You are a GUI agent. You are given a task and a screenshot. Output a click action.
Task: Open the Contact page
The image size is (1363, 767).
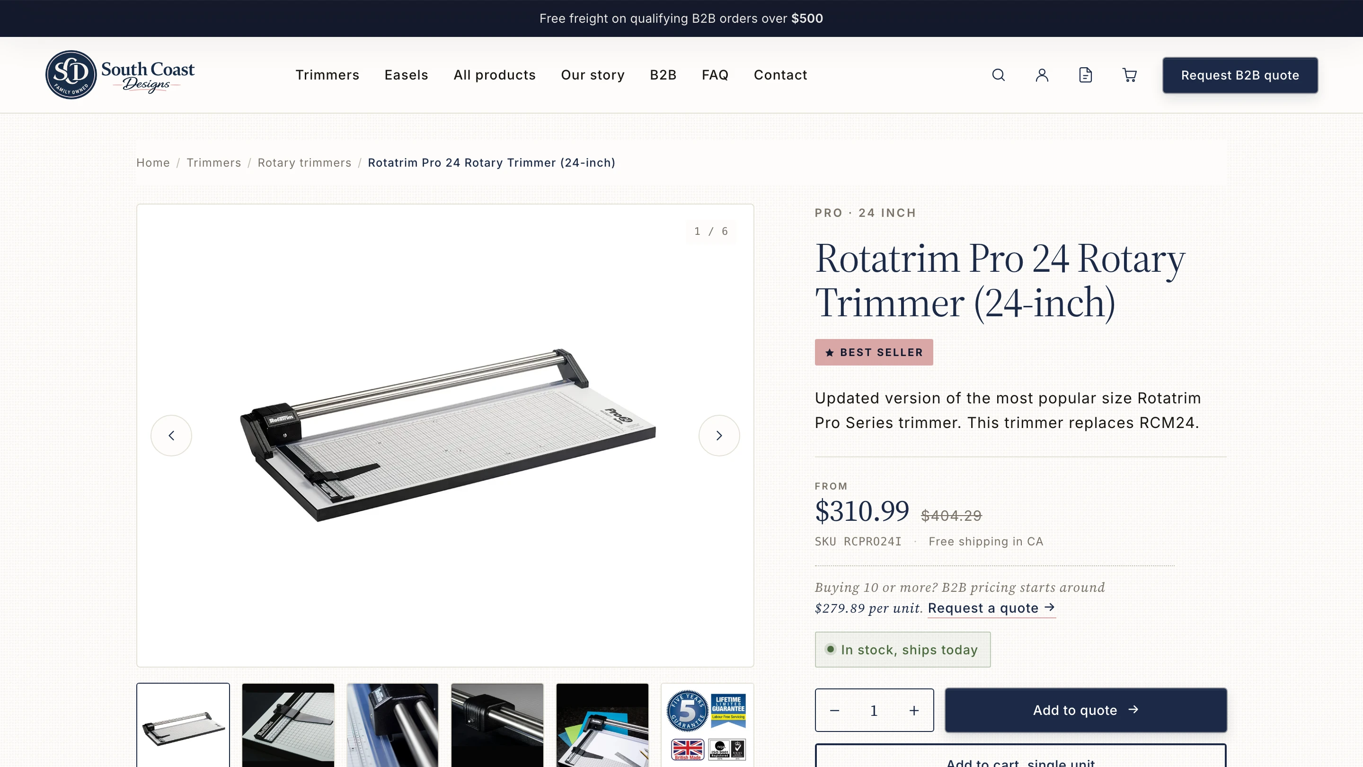(780, 75)
